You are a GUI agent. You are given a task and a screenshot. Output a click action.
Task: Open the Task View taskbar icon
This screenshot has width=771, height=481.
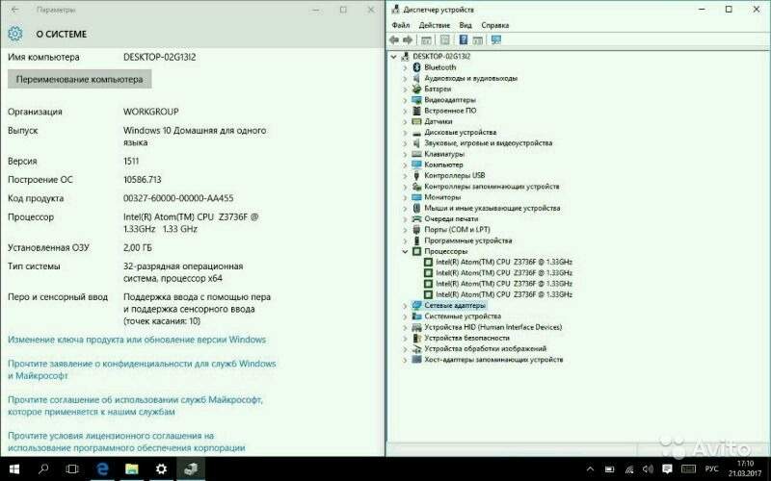72,468
